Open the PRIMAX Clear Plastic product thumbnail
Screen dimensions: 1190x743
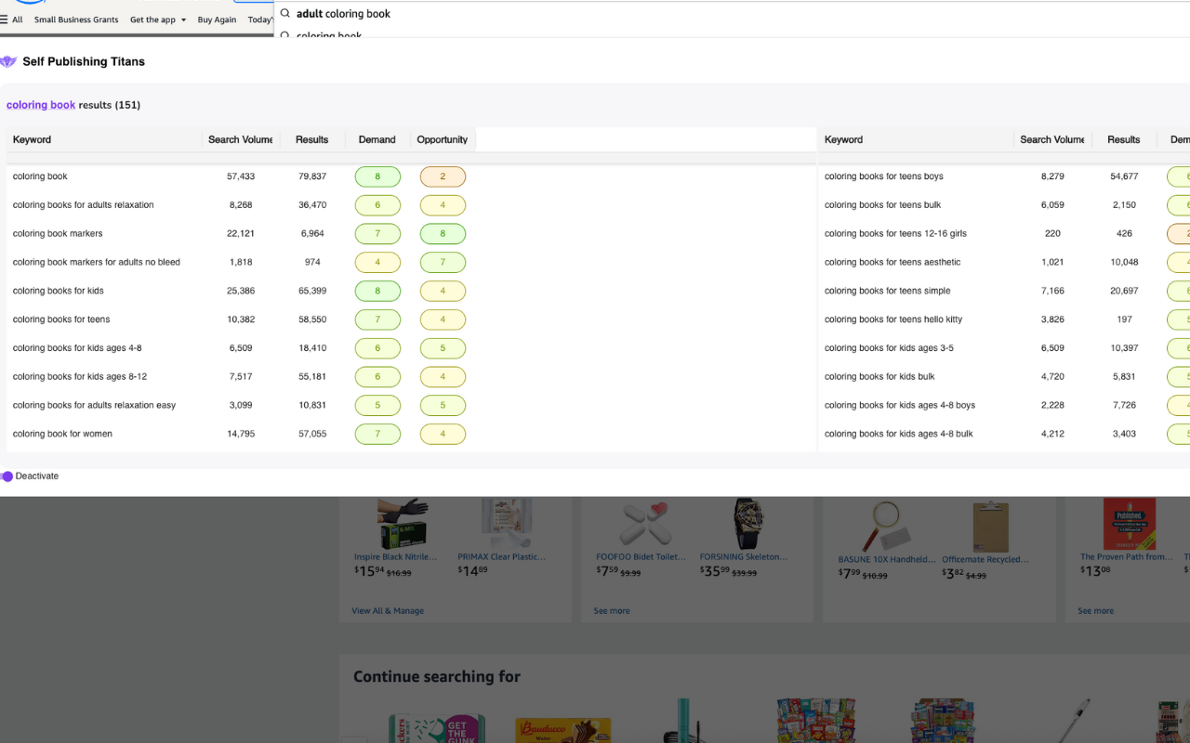point(507,522)
